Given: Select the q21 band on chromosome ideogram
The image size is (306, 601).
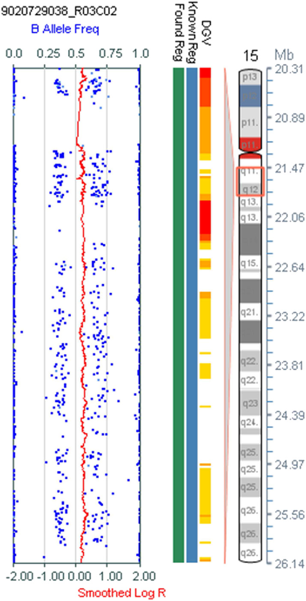Looking at the screenshot, I should 249,309.
